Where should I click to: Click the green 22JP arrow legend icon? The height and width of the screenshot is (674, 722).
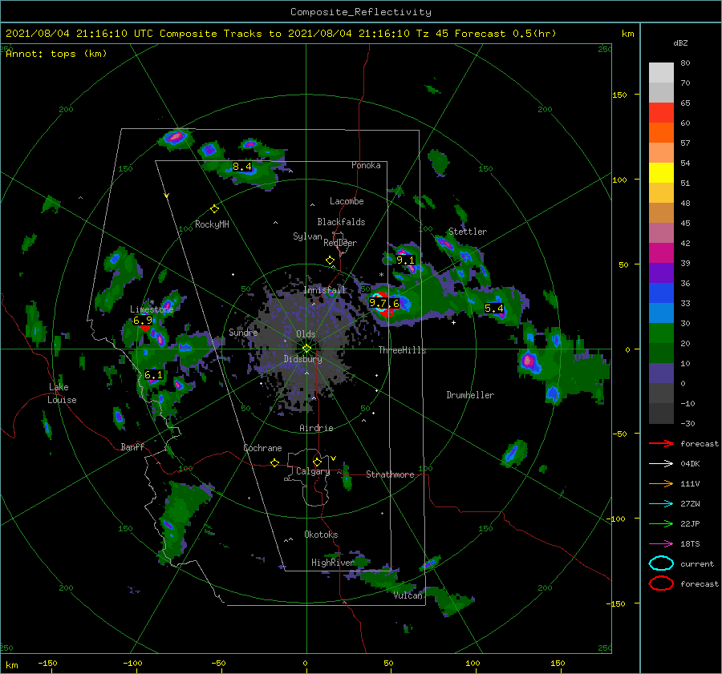[661, 523]
